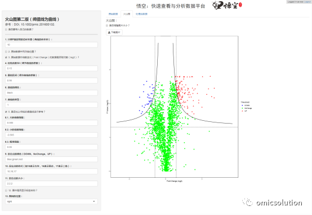This screenshot has width=312, height=215.
Task: Toggle the adjust picture size checkbox
Action: [x=107, y=25]
